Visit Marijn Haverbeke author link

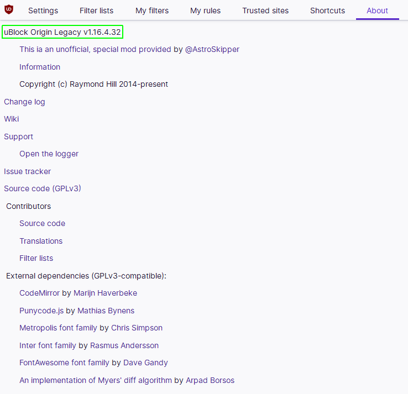(x=106, y=293)
